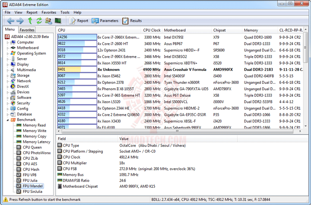The width and height of the screenshot is (311, 205).
Task: Click the Report toolbar button
Action: pos(79,21)
